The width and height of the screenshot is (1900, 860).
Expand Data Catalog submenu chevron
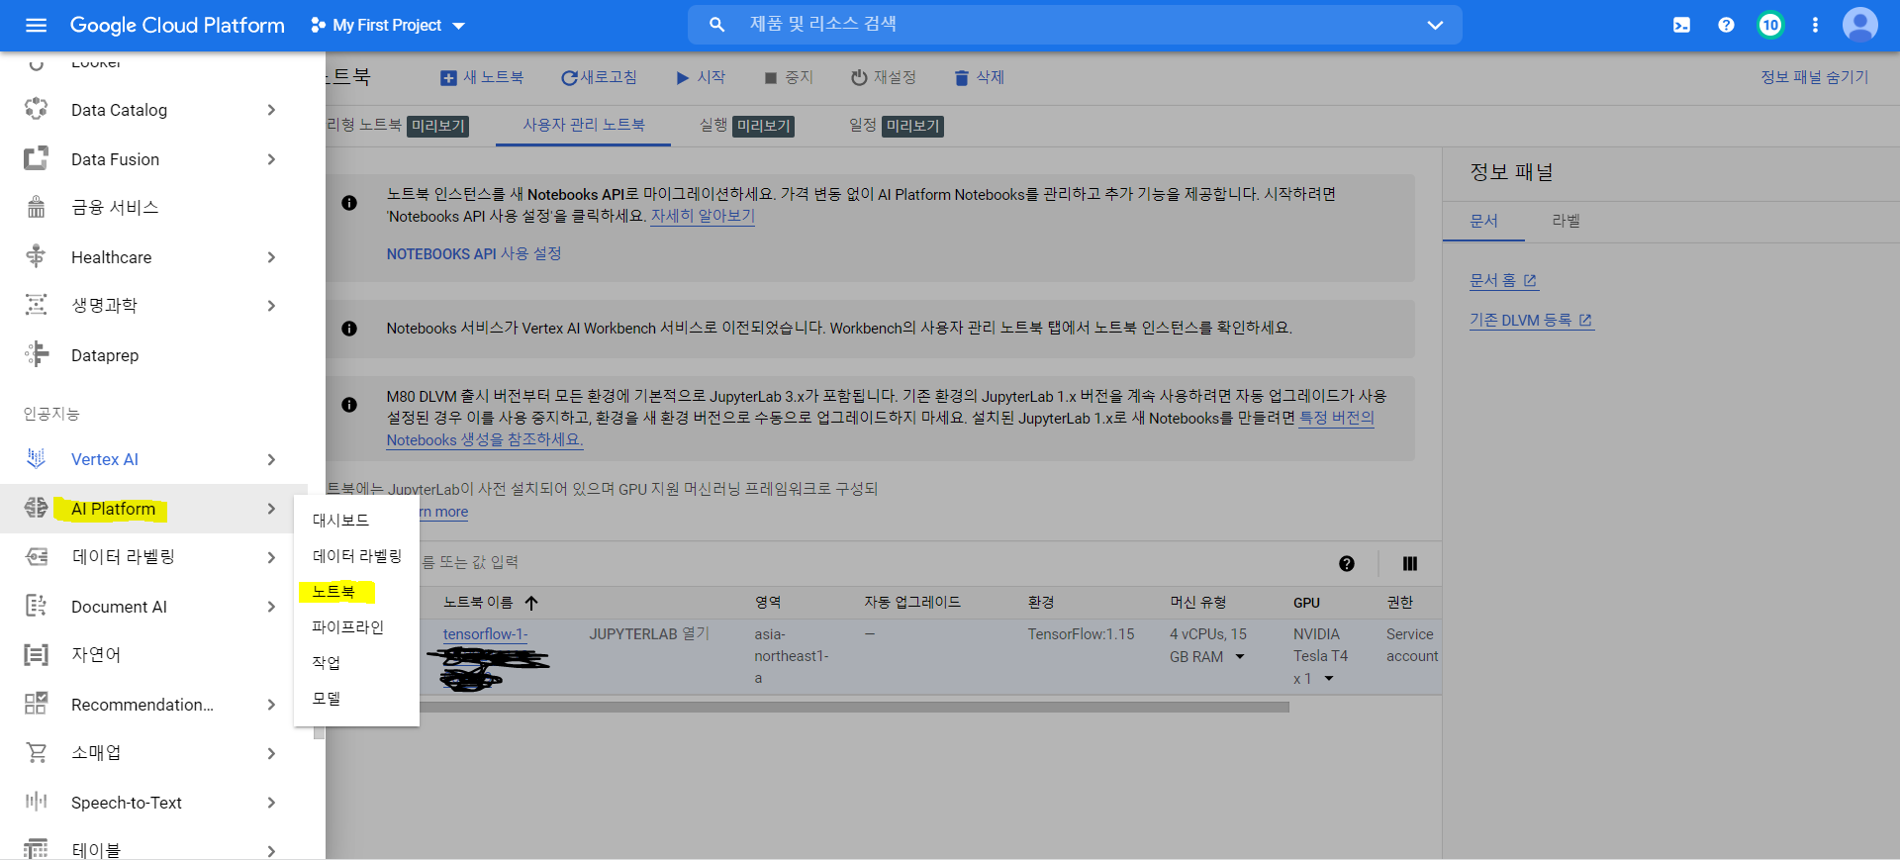click(271, 110)
